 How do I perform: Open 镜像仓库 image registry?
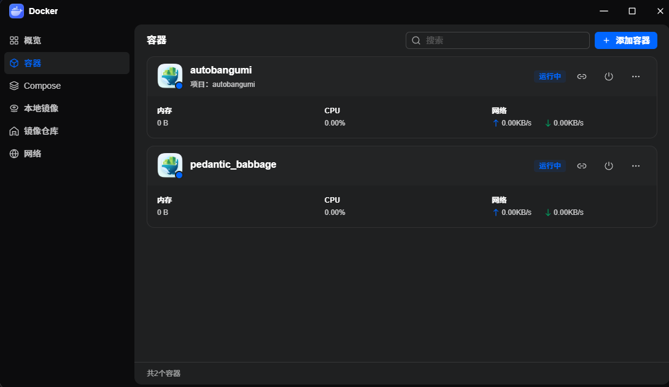click(67, 131)
